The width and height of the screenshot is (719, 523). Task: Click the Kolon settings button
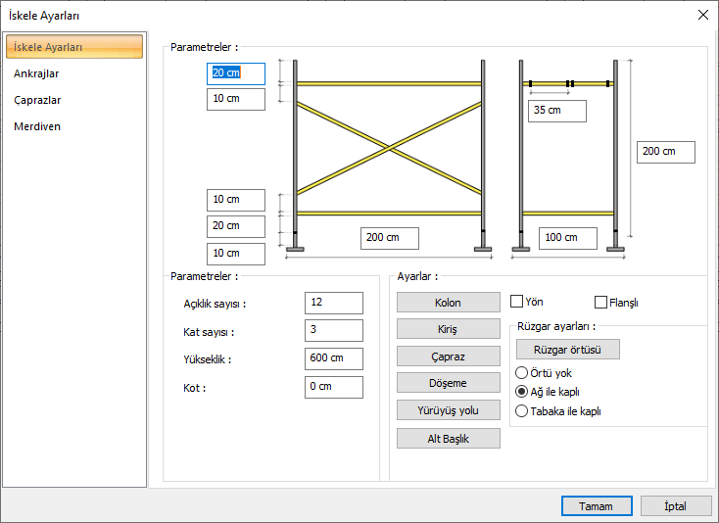tap(448, 303)
